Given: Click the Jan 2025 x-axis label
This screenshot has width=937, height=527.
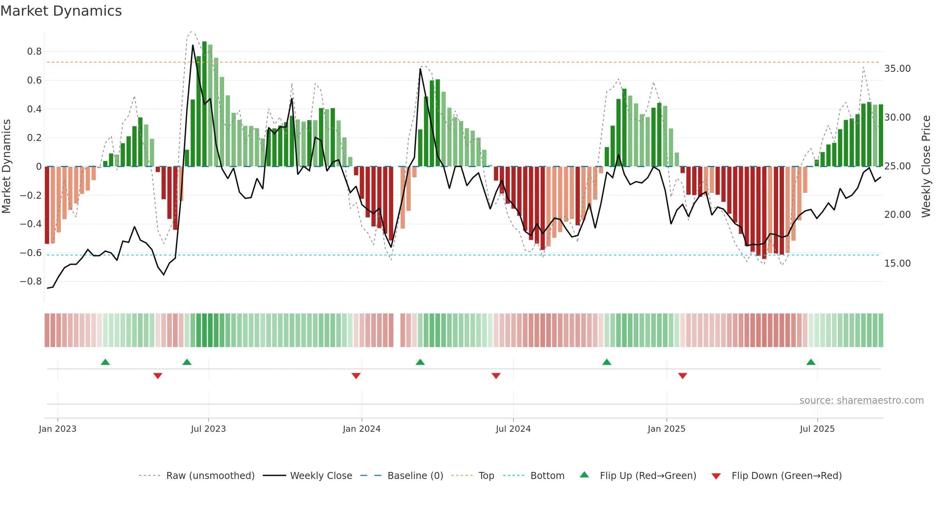Looking at the screenshot, I should [x=667, y=429].
